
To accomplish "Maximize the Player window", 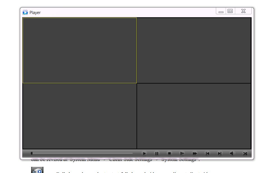I will click(x=230, y=11).
